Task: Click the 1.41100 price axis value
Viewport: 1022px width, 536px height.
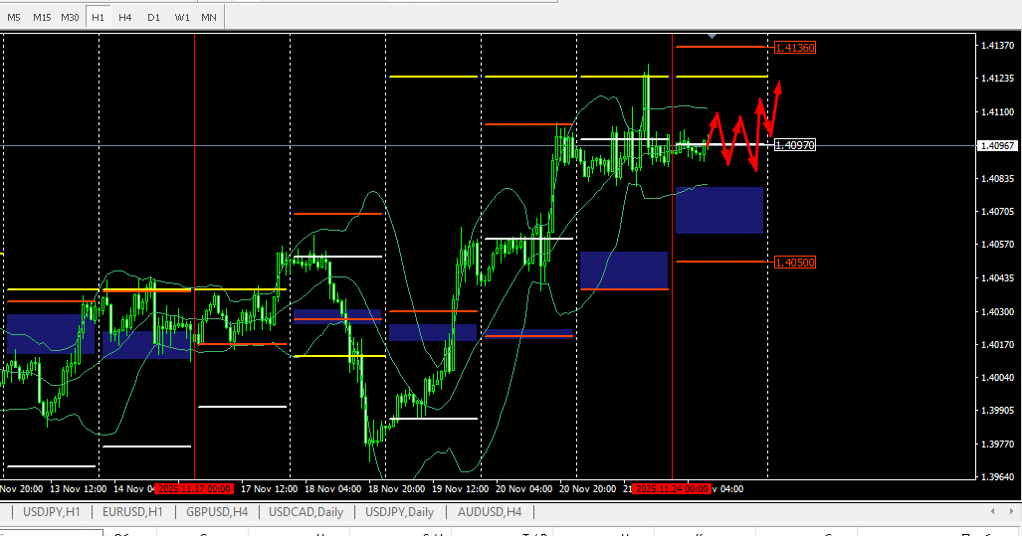Action: click(x=998, y=112)
